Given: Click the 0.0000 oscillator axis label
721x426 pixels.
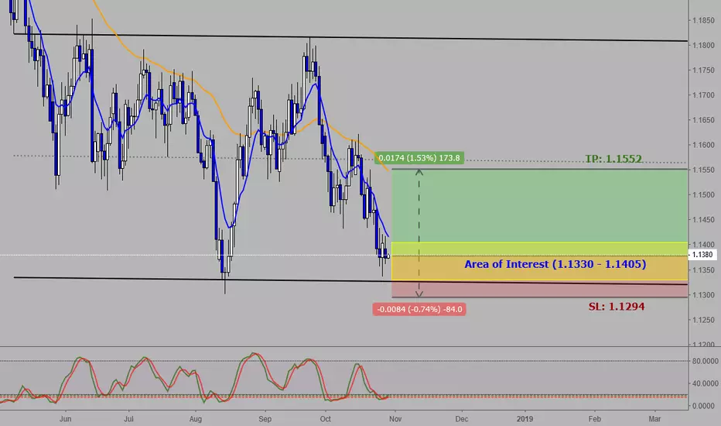Looking at the screenshot, I should coord(703,406).
